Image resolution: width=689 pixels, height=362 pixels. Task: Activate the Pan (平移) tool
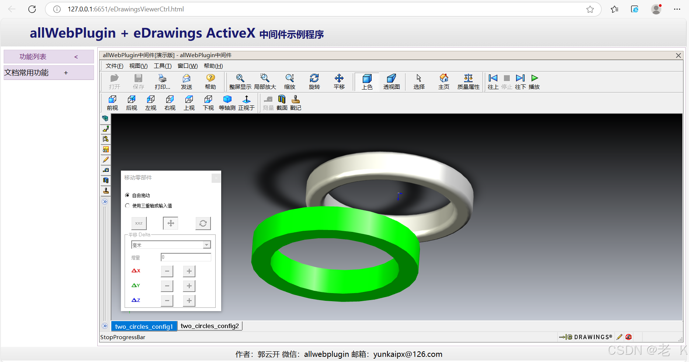pyautogui.click(x=339, y=81)
